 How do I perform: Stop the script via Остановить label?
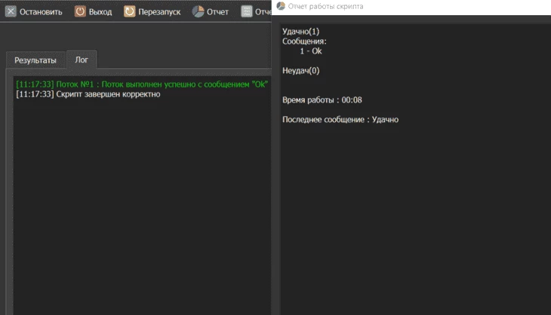click(41, 12)
